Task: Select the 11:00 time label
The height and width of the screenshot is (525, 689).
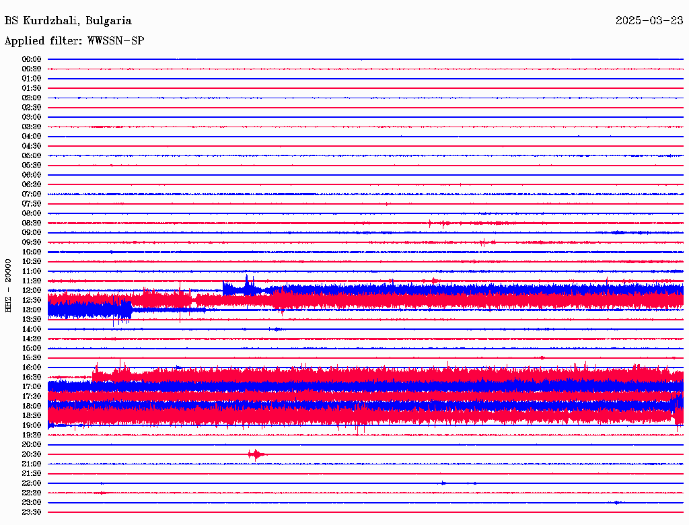Action: 32,271
